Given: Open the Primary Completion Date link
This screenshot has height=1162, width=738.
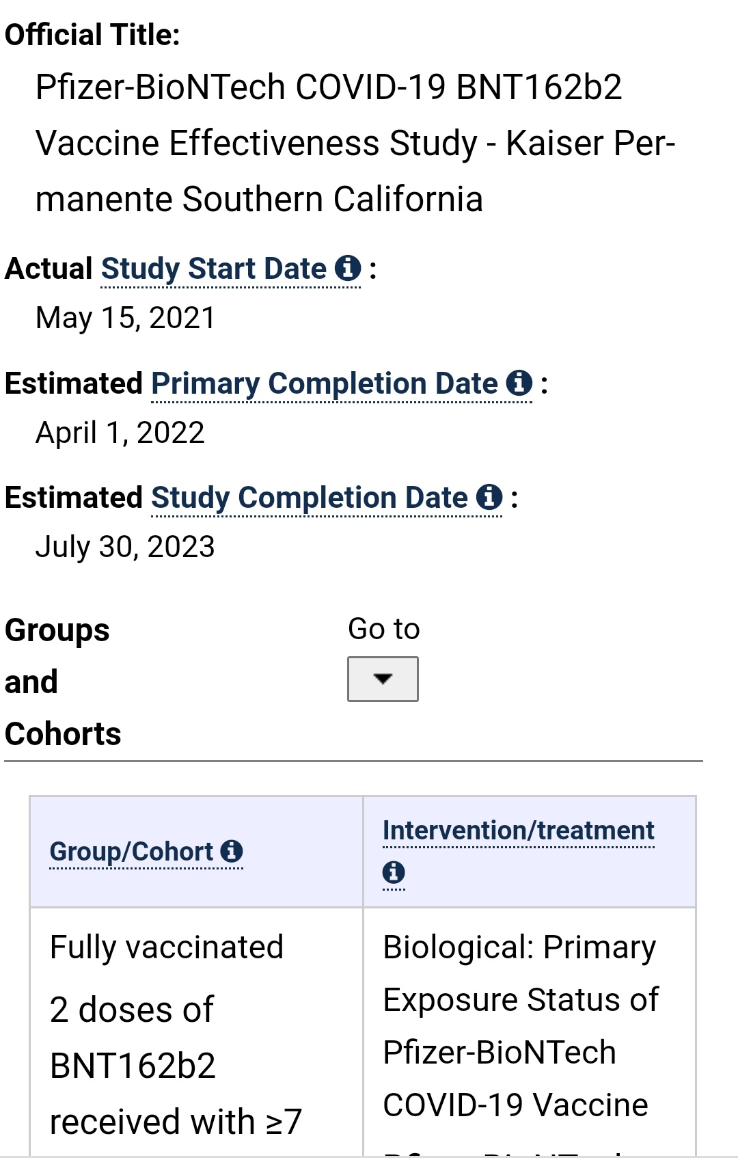Looking at the screenshot, I should pos(325,383).
